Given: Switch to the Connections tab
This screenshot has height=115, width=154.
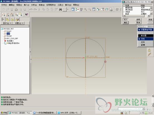Looking at the screenshot, I should point(17,20).
